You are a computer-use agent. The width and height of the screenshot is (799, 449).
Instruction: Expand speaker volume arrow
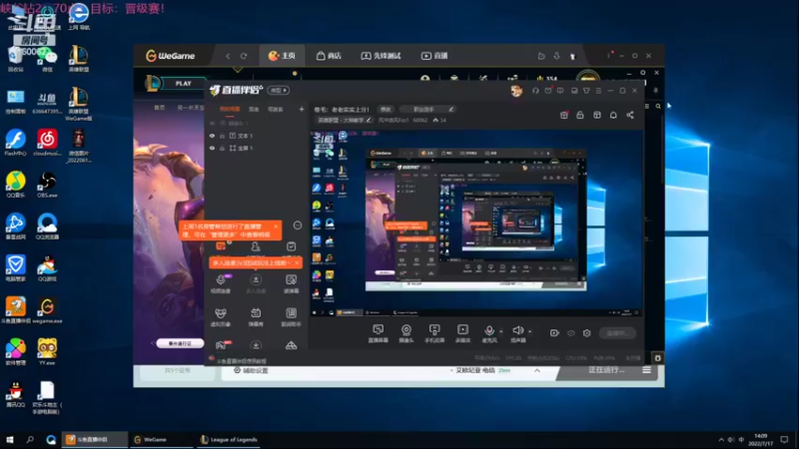pyautogui.click(x=530, y=331)
